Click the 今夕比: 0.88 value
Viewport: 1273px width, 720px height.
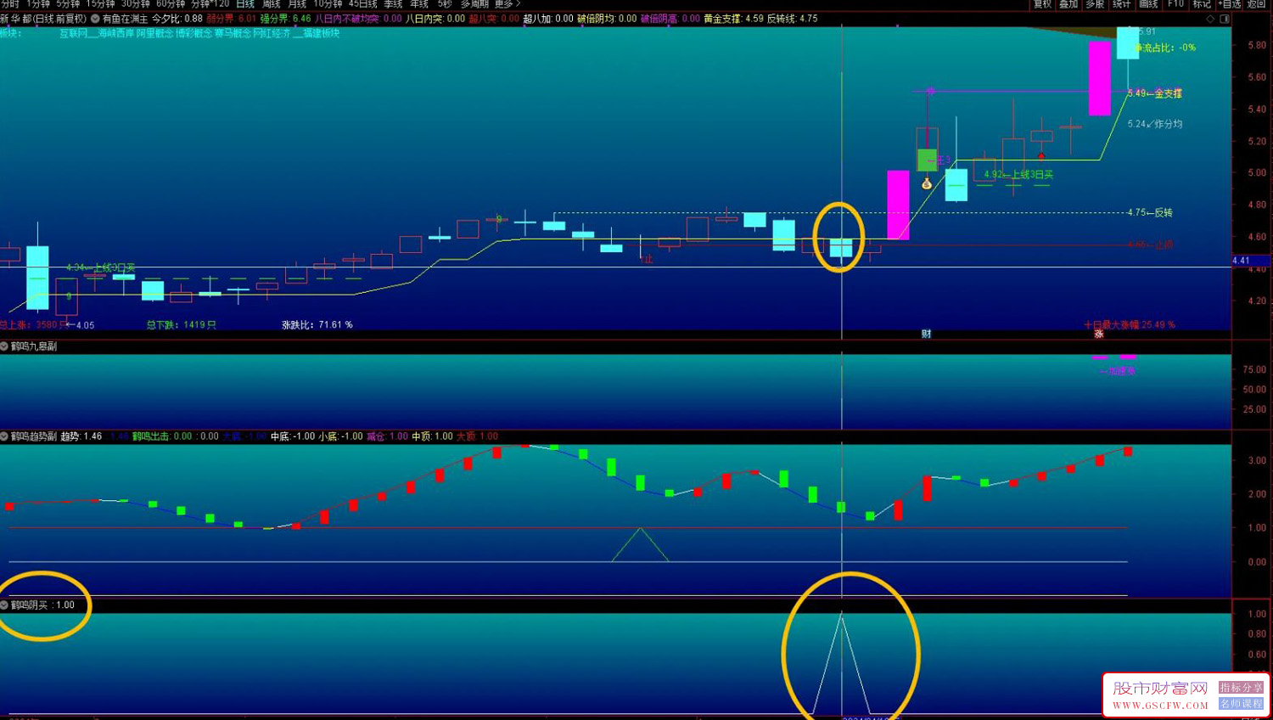pos(177,19)
